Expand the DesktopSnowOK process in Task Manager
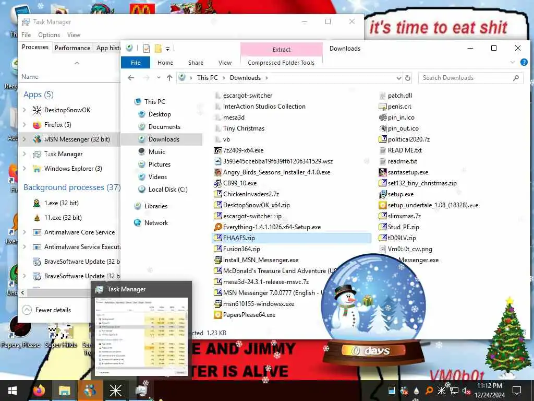534x401 pixels. [24, 110]
